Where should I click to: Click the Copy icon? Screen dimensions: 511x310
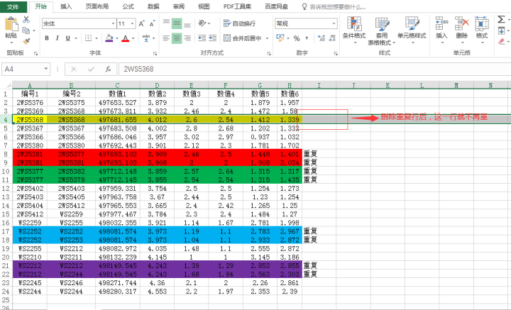pyautogui.click(x=26, y=31)
